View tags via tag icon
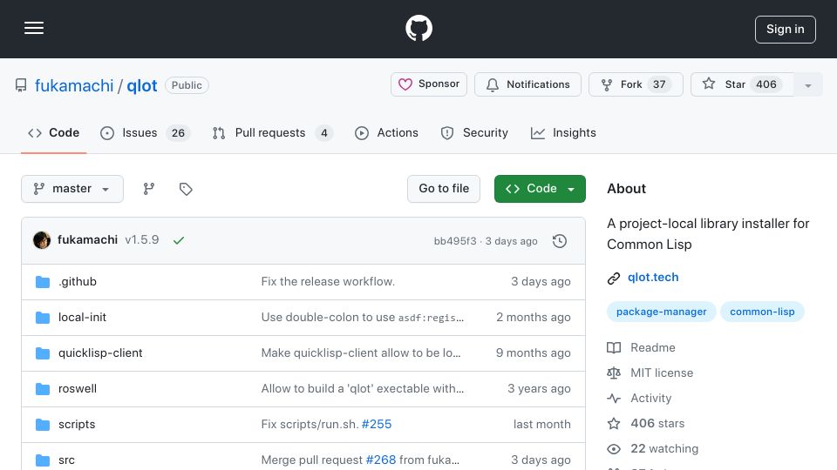This screenshot has width=837, height=470. click(186, 189)
